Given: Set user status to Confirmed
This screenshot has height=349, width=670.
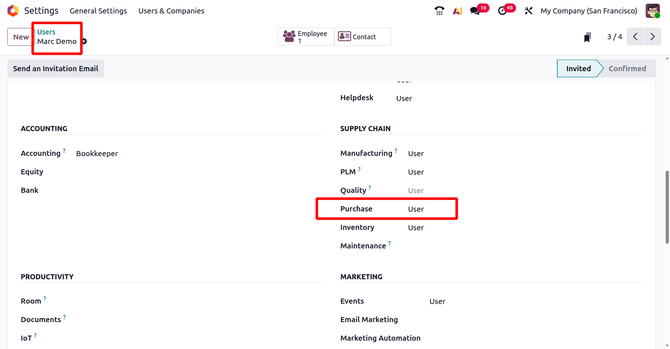Looking at the screenshot, I should [x=627, y=68].
